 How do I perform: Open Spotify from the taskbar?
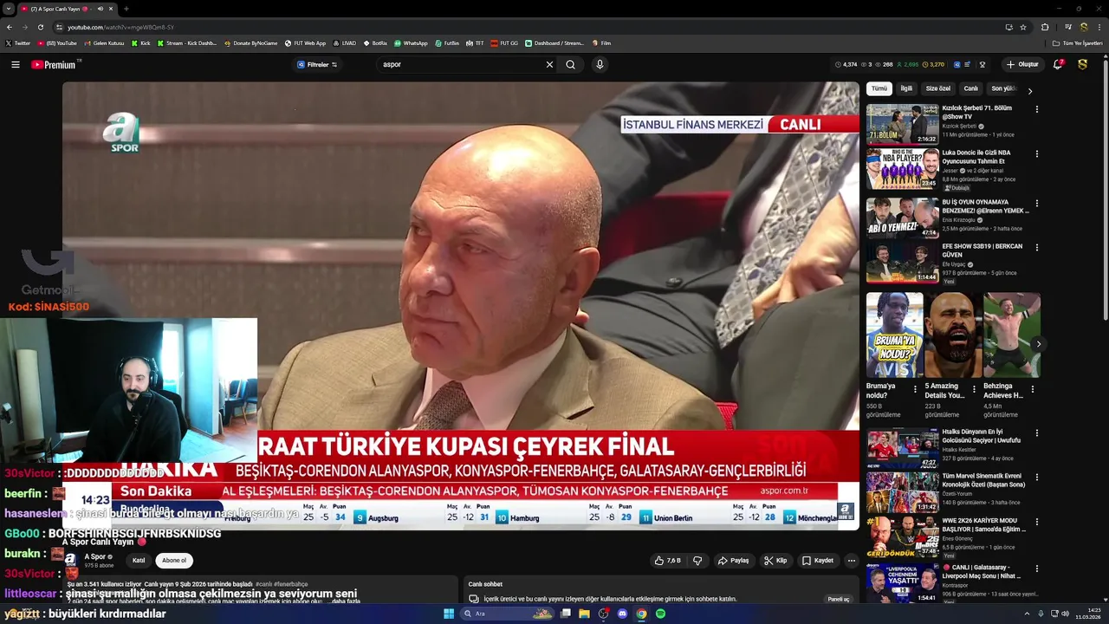click(660, 614)
